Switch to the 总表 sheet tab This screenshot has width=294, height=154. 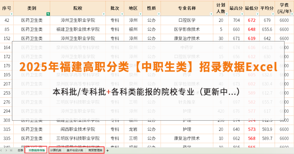coord(20,150)
